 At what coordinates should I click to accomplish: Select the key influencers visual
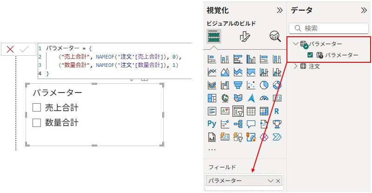pyautogui.click(x=225, y=124)
